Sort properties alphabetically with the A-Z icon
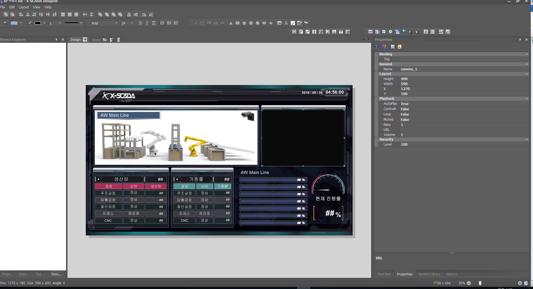This screenshot has width=533, height=289. point(384,47)
